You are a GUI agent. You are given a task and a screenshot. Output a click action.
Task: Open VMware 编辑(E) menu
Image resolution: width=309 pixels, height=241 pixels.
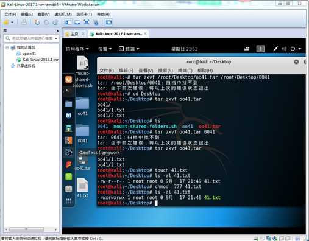pos(27,14)
